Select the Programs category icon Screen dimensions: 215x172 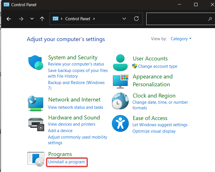(36, 158)
